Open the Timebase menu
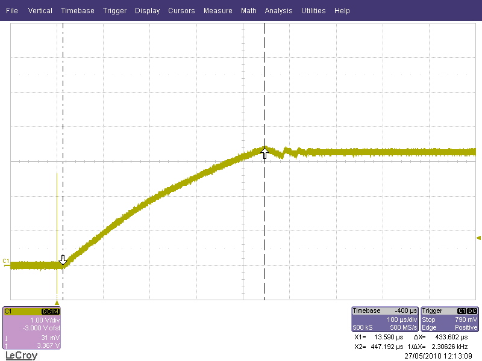This screenshot has height=361, width=482. 78,11
